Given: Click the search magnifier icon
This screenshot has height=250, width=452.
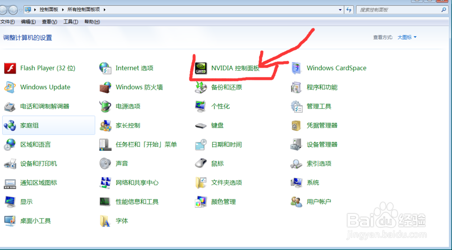Looking at the screenshot, I should pyautogui.click(x=443, y=10).
